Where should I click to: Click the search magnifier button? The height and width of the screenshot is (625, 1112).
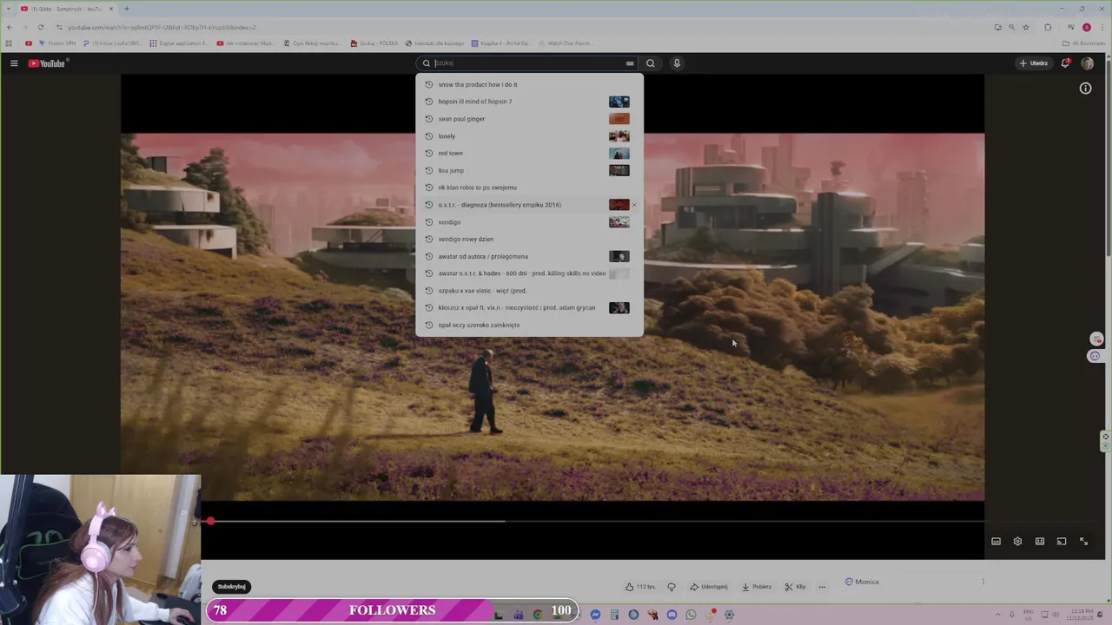coord(650,63)
